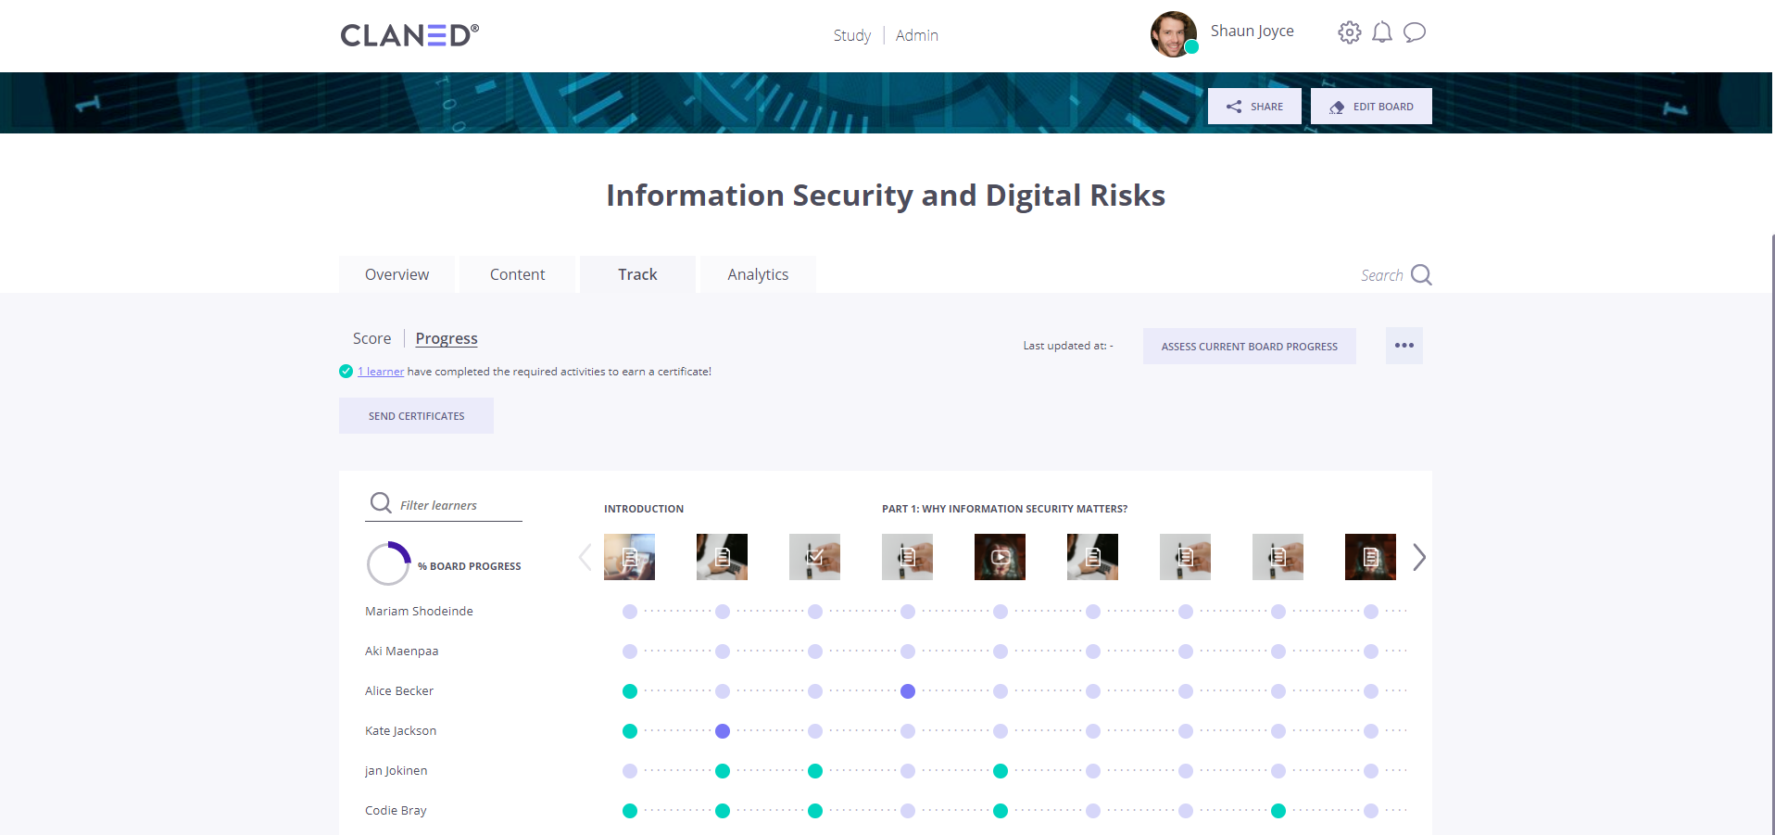Screen dimensions: 1775x835
Task: Select the Progress view
Action: click(447, 338)
